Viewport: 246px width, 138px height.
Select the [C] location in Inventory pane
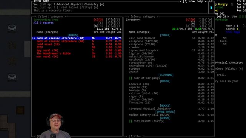188,20
